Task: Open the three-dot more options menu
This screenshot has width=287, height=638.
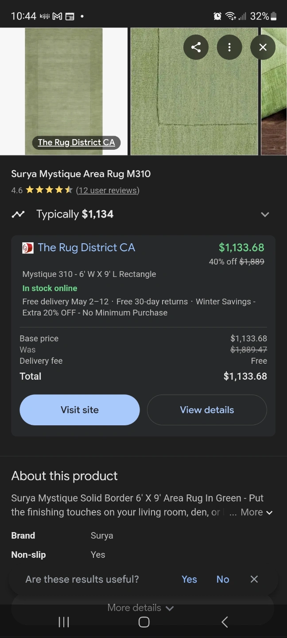Action: [x=229, y=47]
